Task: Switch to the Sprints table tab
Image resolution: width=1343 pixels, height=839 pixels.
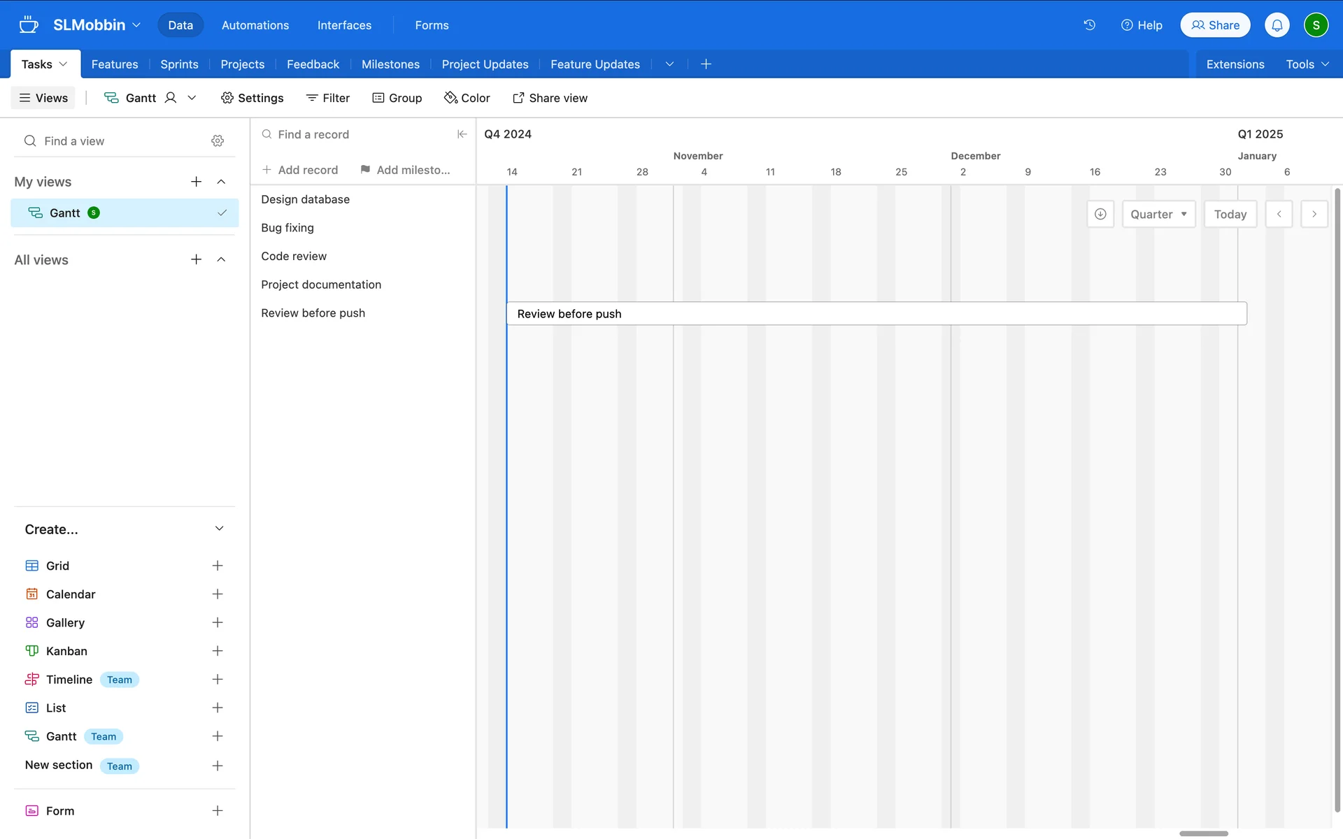Action: [x=179, y=64]
